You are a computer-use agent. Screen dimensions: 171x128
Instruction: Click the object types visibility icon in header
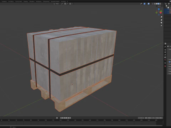point(141,4)
